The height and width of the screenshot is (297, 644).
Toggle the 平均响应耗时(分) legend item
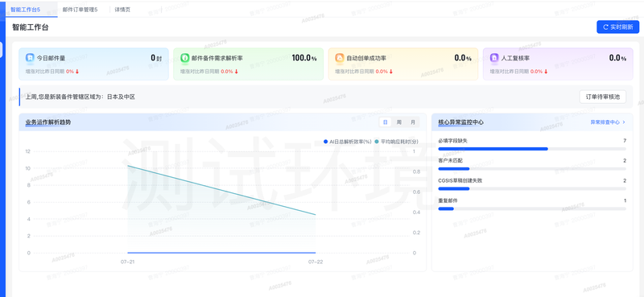(396, 142)
